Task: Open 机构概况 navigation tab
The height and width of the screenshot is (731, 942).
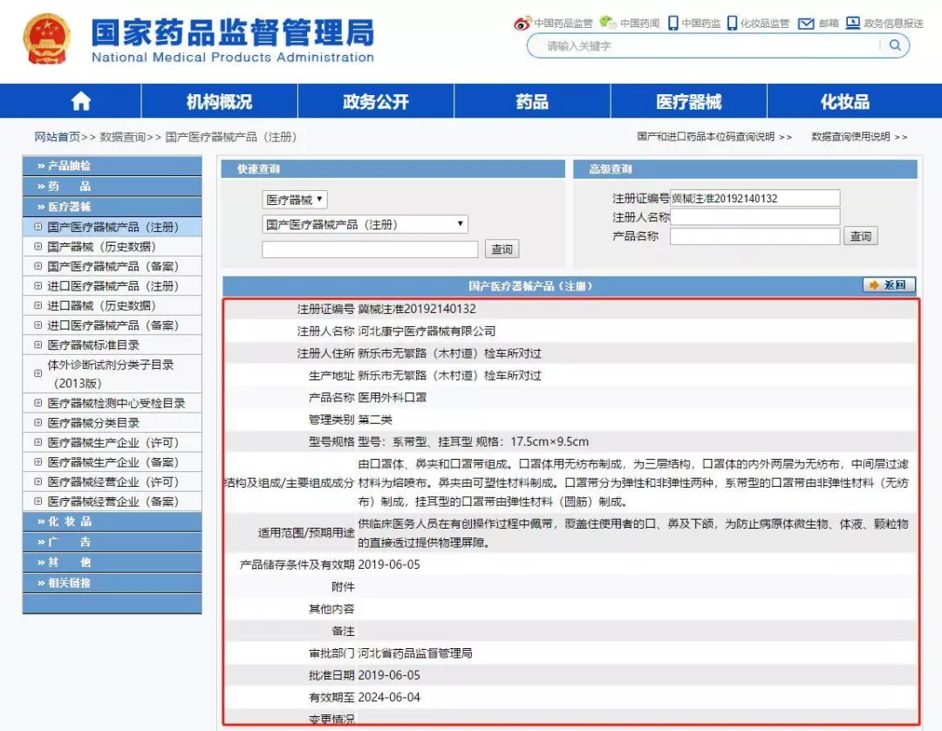Action: pos(219,101)
